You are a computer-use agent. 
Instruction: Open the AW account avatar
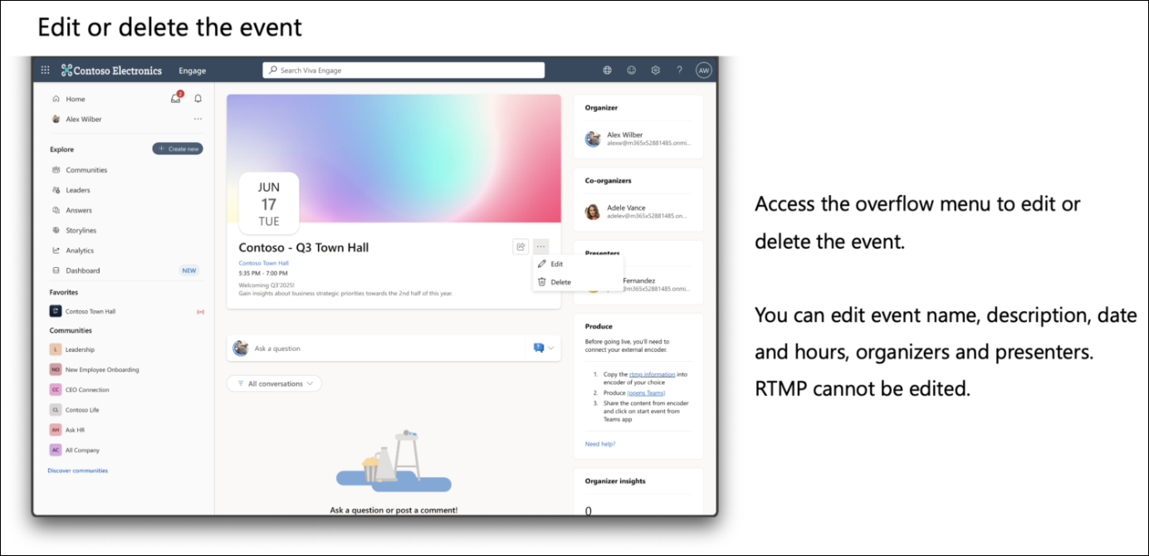pyautogui.click(x=703, y=71)
